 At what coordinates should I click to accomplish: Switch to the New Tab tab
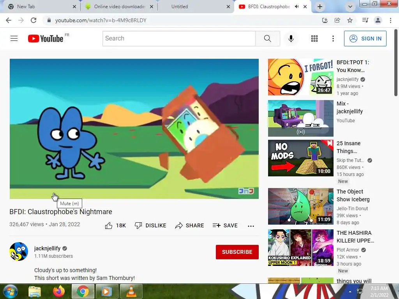pyautogui.click(x=40, y=7)
